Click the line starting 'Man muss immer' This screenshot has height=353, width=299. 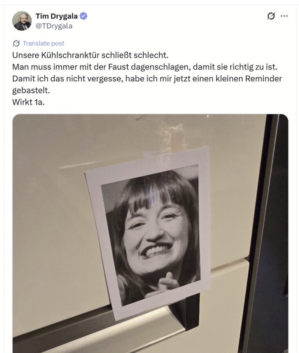pos(145,67)
